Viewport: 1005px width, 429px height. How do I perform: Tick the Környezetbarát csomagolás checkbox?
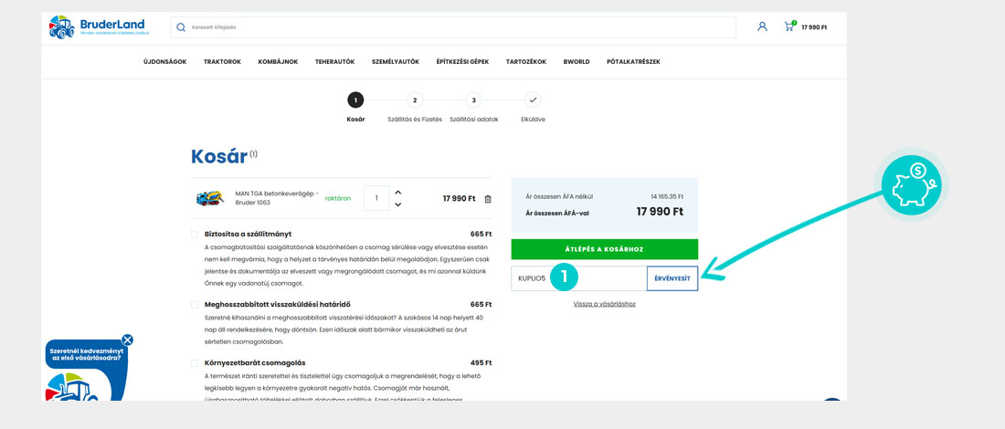click(x=195, y=363)
